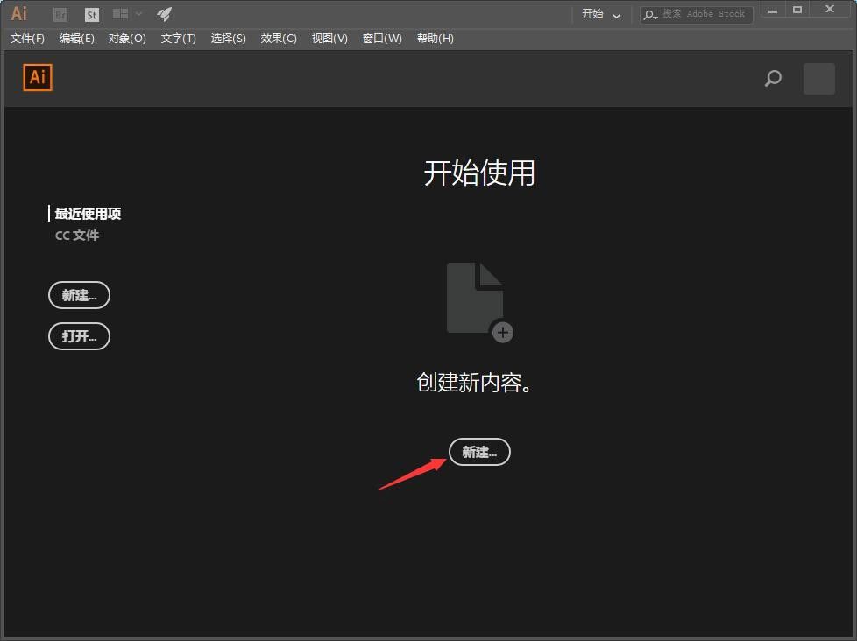Screen dimensions: 857x641
Task: Click the profile square at top right
Action: tap(818, 79)
